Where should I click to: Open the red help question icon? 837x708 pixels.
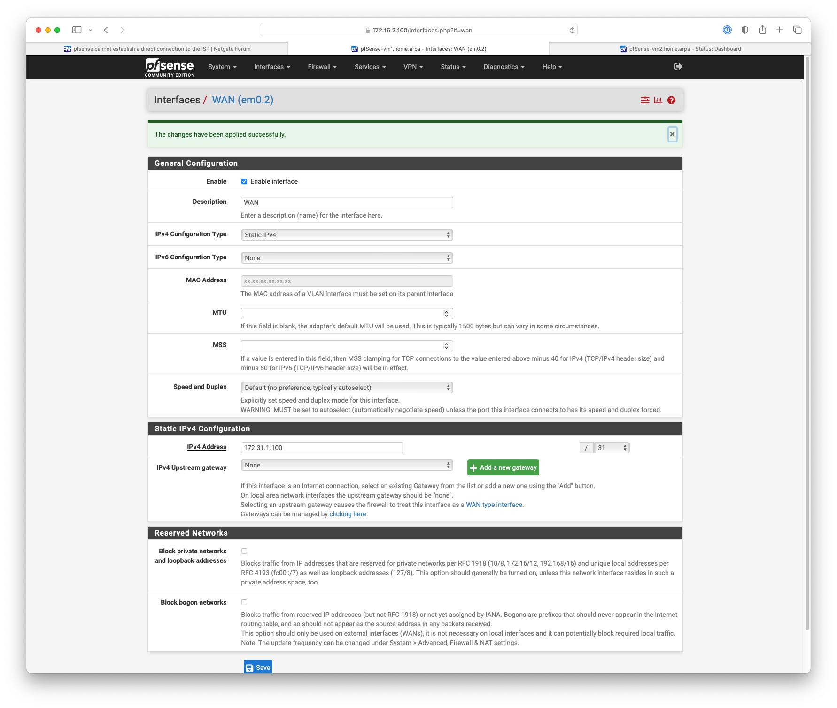tap(671, 100)
